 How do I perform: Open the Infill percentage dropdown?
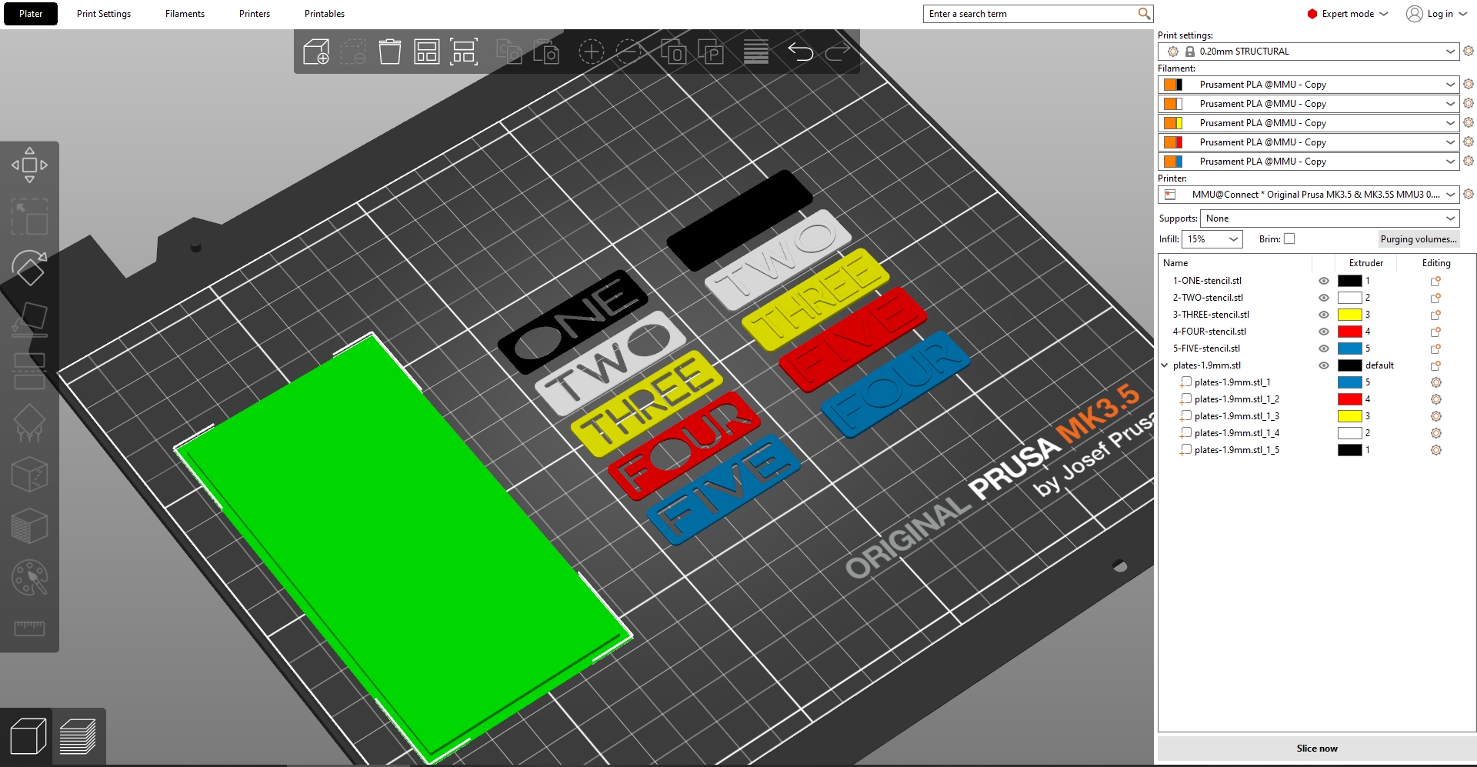tap(1212, 239)
